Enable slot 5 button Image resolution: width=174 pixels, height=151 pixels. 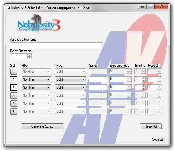point(14,104)
